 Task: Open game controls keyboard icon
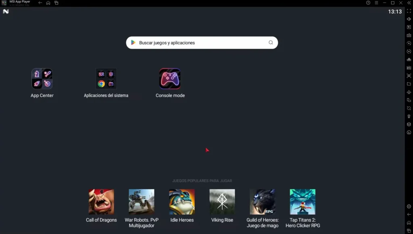click(409, 35)
